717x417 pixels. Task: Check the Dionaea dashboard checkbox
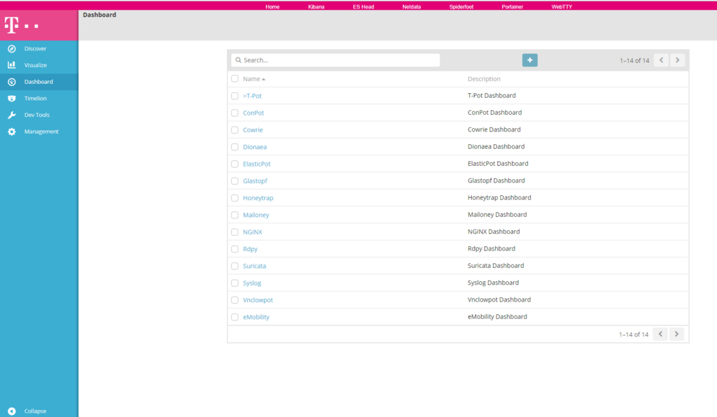point(235,147)
